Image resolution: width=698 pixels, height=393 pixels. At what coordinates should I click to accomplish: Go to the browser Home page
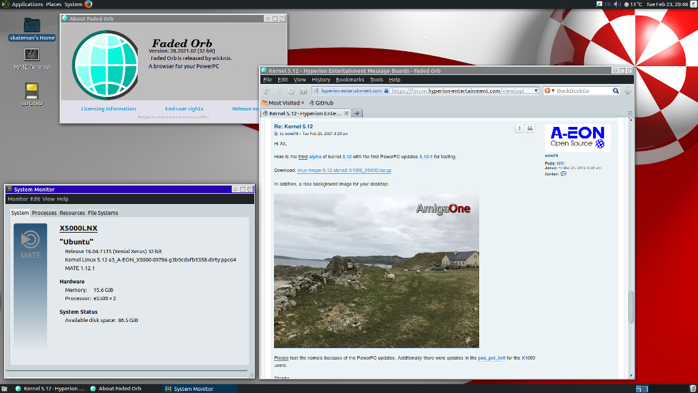(x=303, y=91)
